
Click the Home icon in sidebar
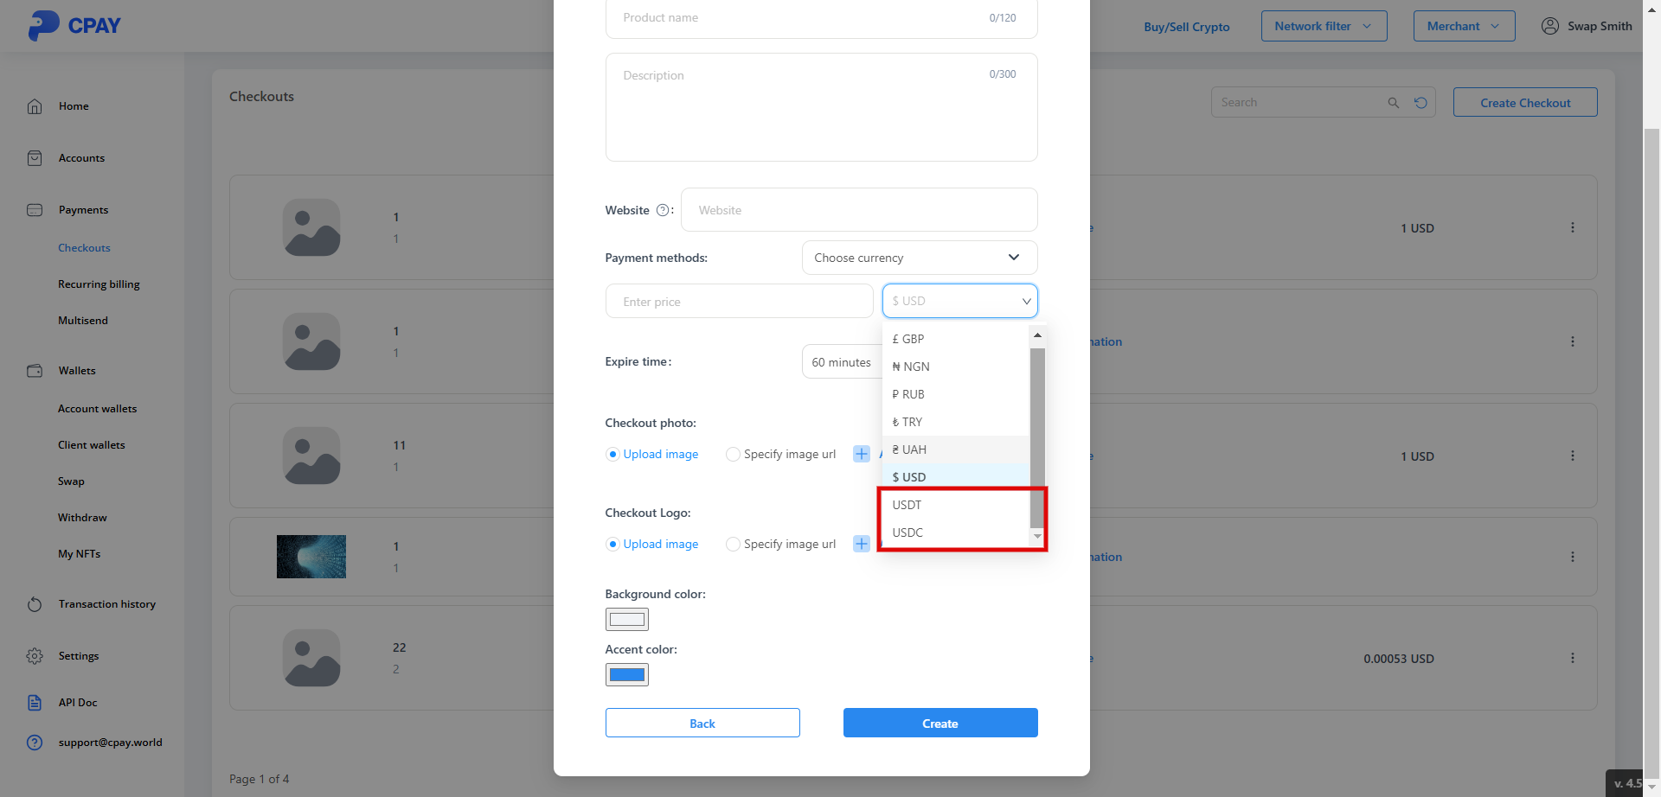pyautogui.click(x=35, y=106)
